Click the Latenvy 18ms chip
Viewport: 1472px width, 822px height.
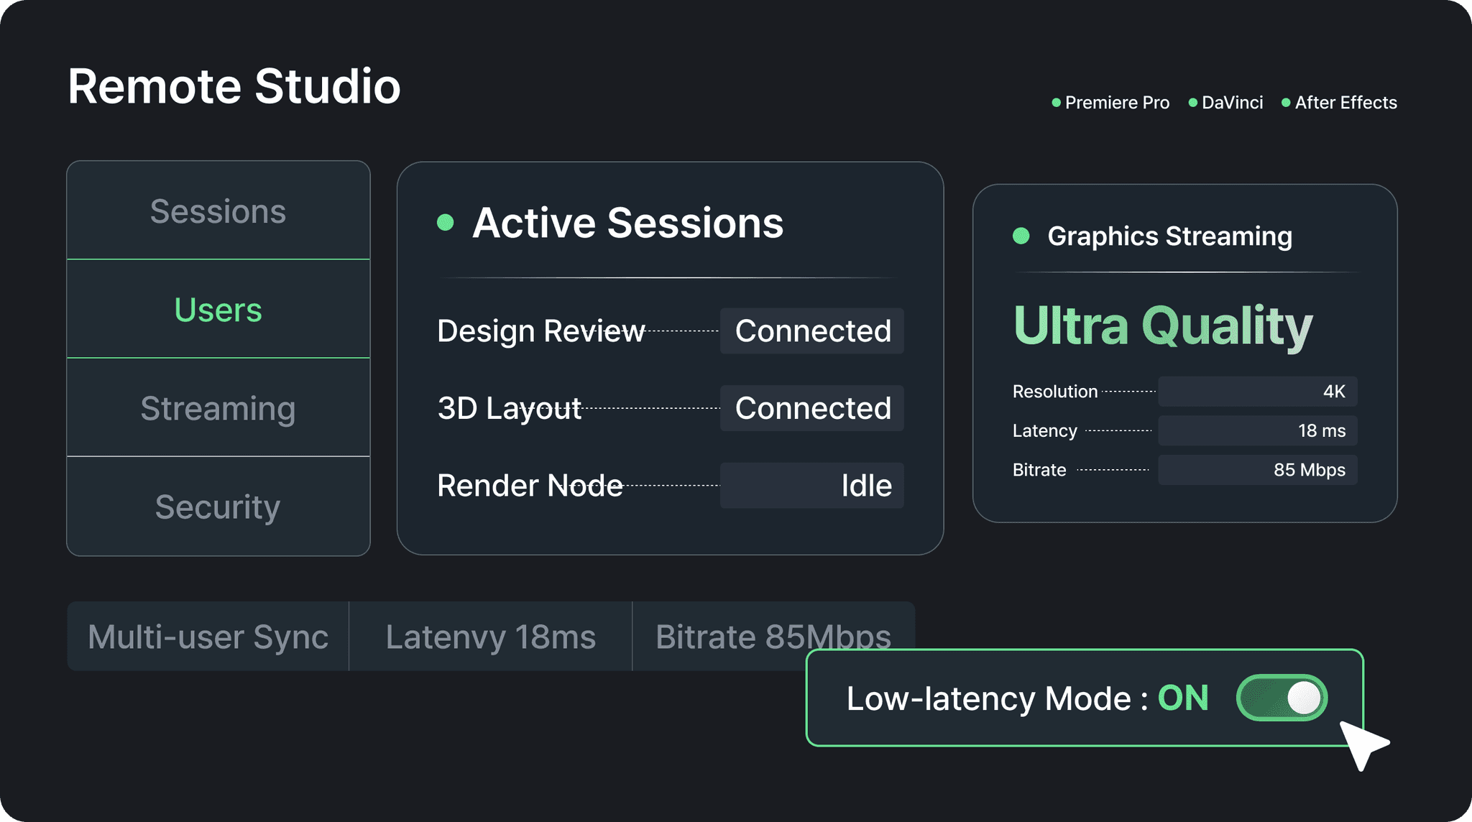pos(490,637)
